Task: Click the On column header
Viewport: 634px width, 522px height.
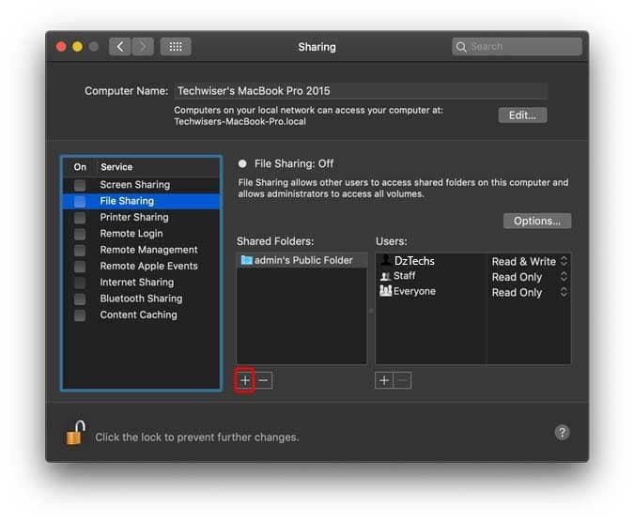Action: (x=80, y=167)
